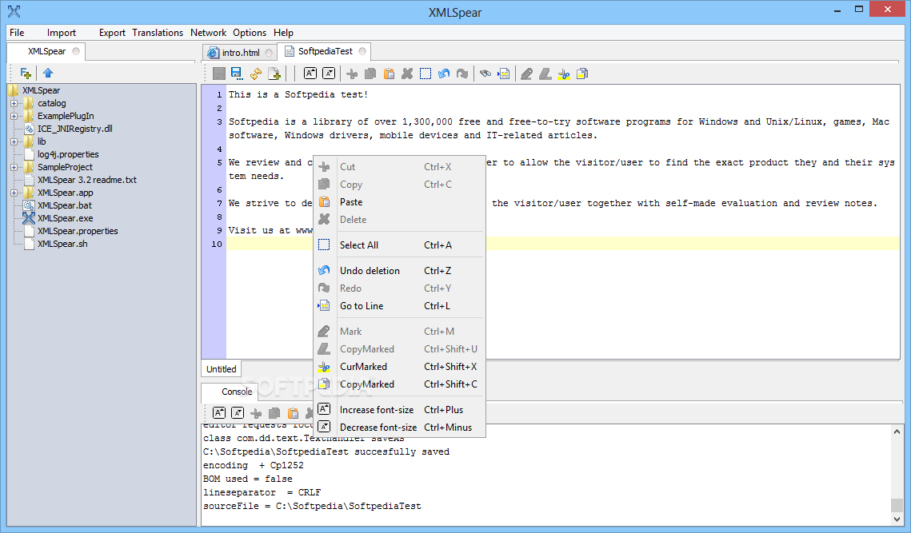Click the gray Redo arrow toolbar icon

point(462,74)
